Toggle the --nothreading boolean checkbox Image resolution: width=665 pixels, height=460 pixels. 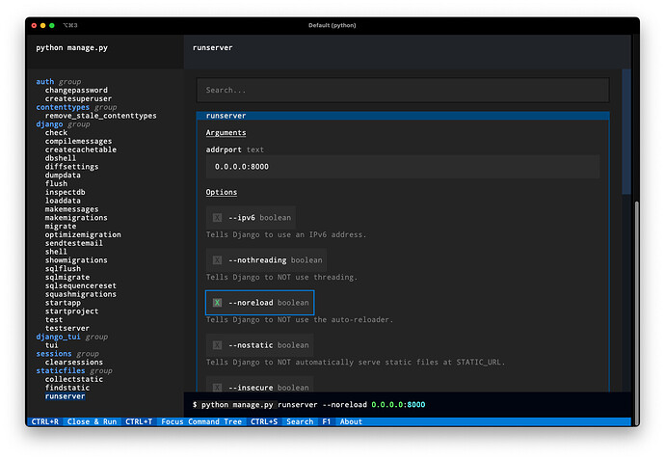tap(217, 260)
